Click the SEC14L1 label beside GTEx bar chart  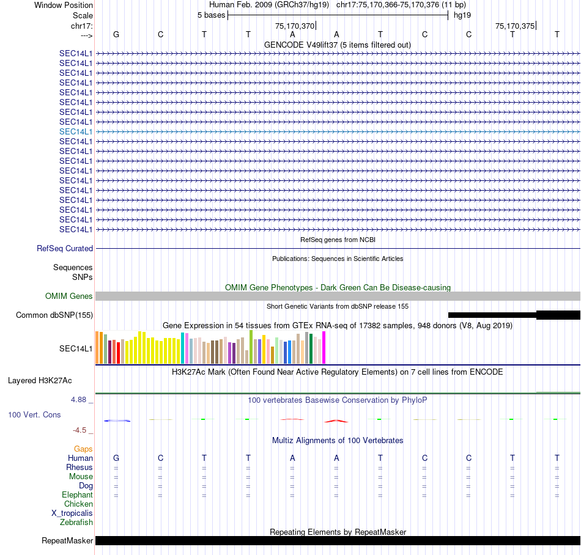click(x=76, y=348)
